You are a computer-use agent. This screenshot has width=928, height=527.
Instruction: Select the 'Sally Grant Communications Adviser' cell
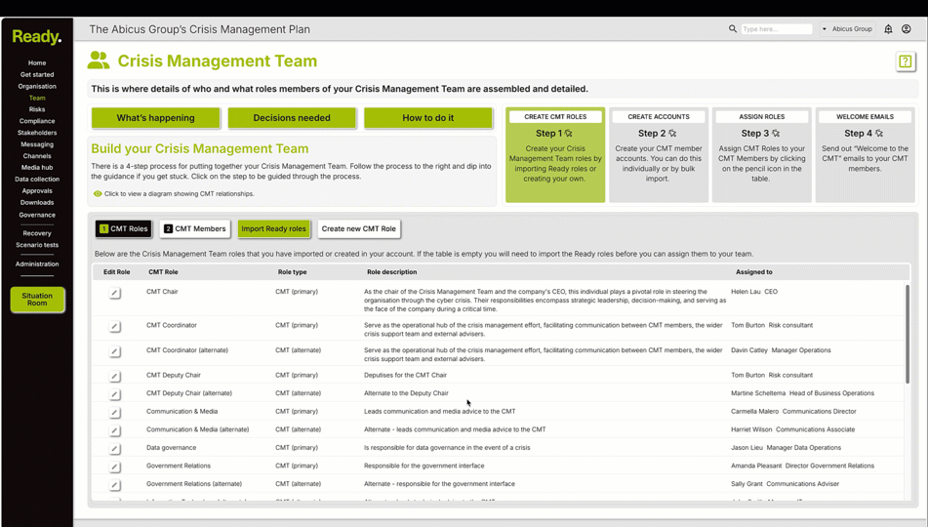click(x=785, y=484)
